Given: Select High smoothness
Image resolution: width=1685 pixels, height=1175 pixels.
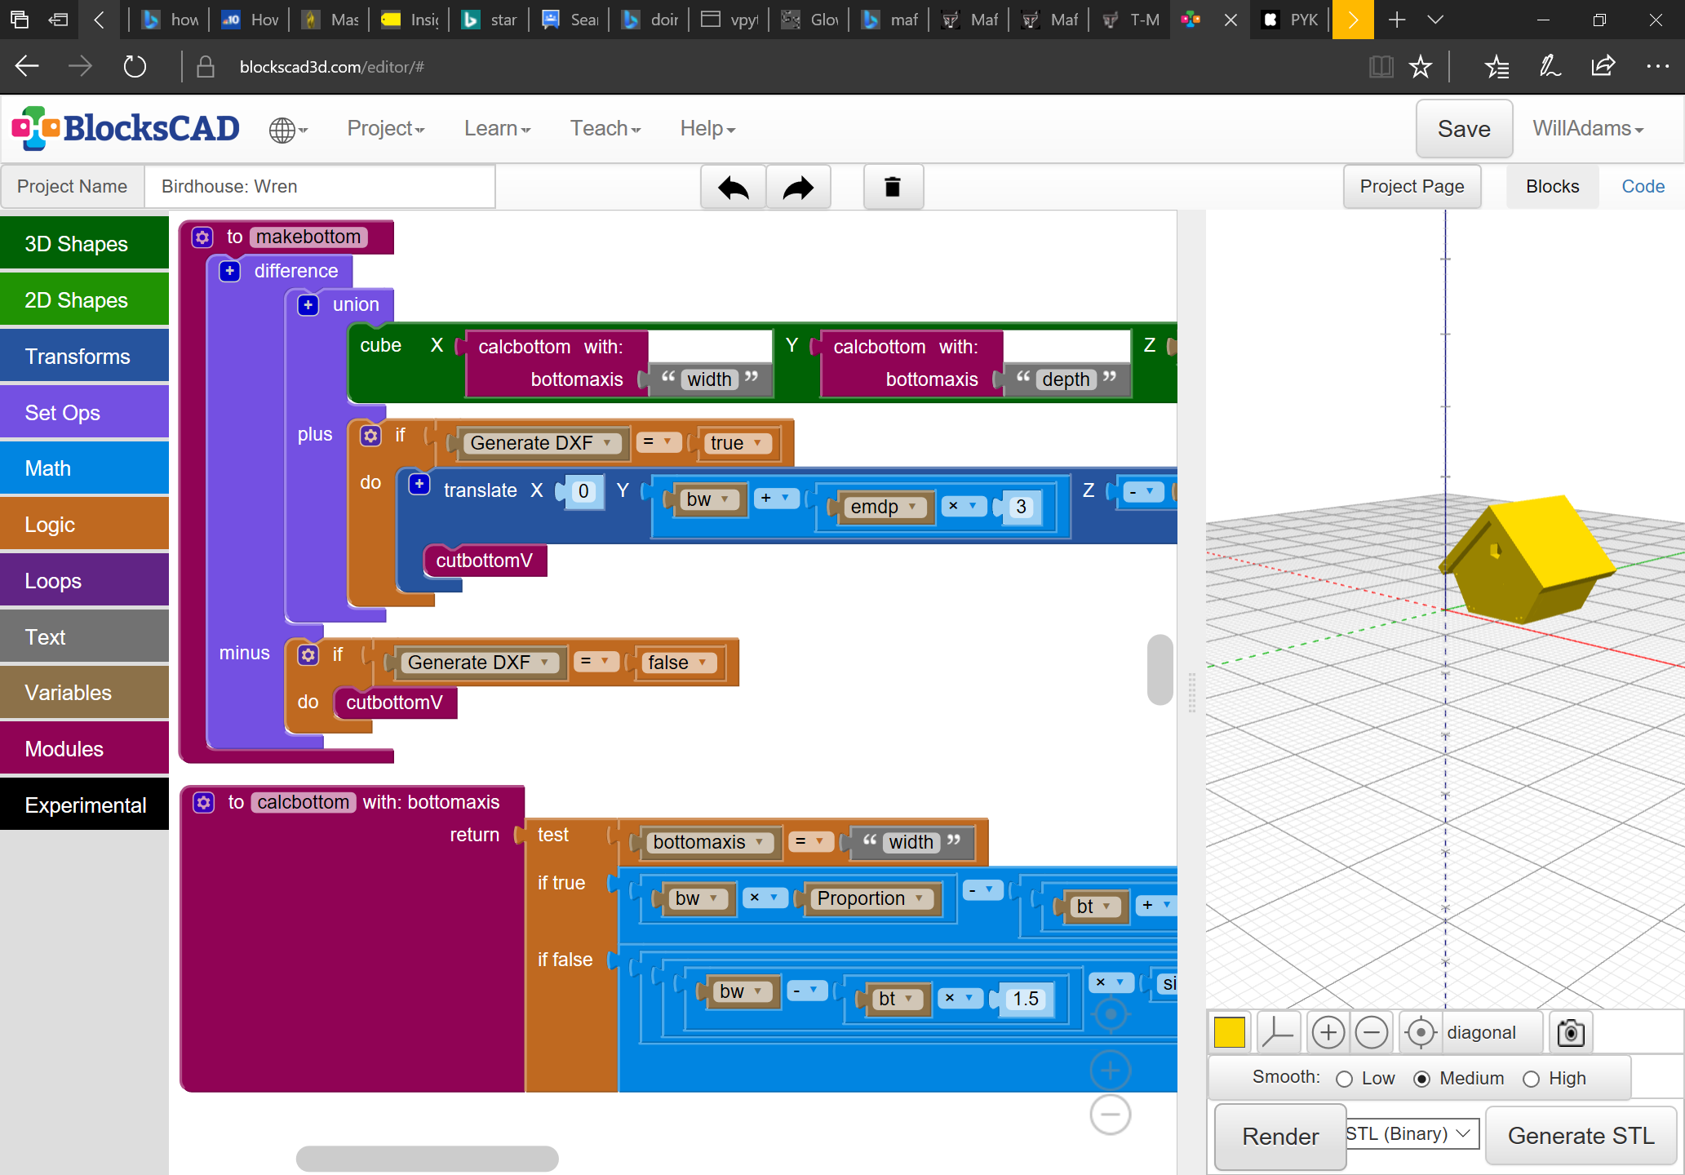Looking at the screenshot, I should [x=1531, y=1079].
